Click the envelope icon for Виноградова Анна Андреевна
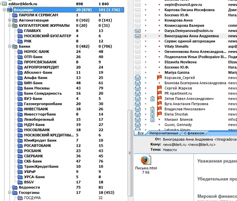This screenshot has width=237, height=201. coord(138,36)
